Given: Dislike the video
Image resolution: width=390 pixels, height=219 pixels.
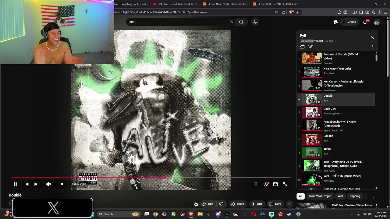Looking at the screenshot, I should pos(222,204).
